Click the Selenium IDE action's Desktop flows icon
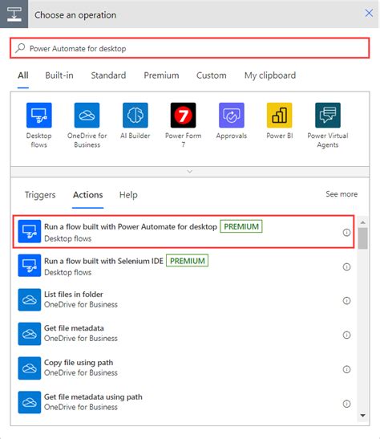Screen dimensions: 380x439 click(30, 266)
